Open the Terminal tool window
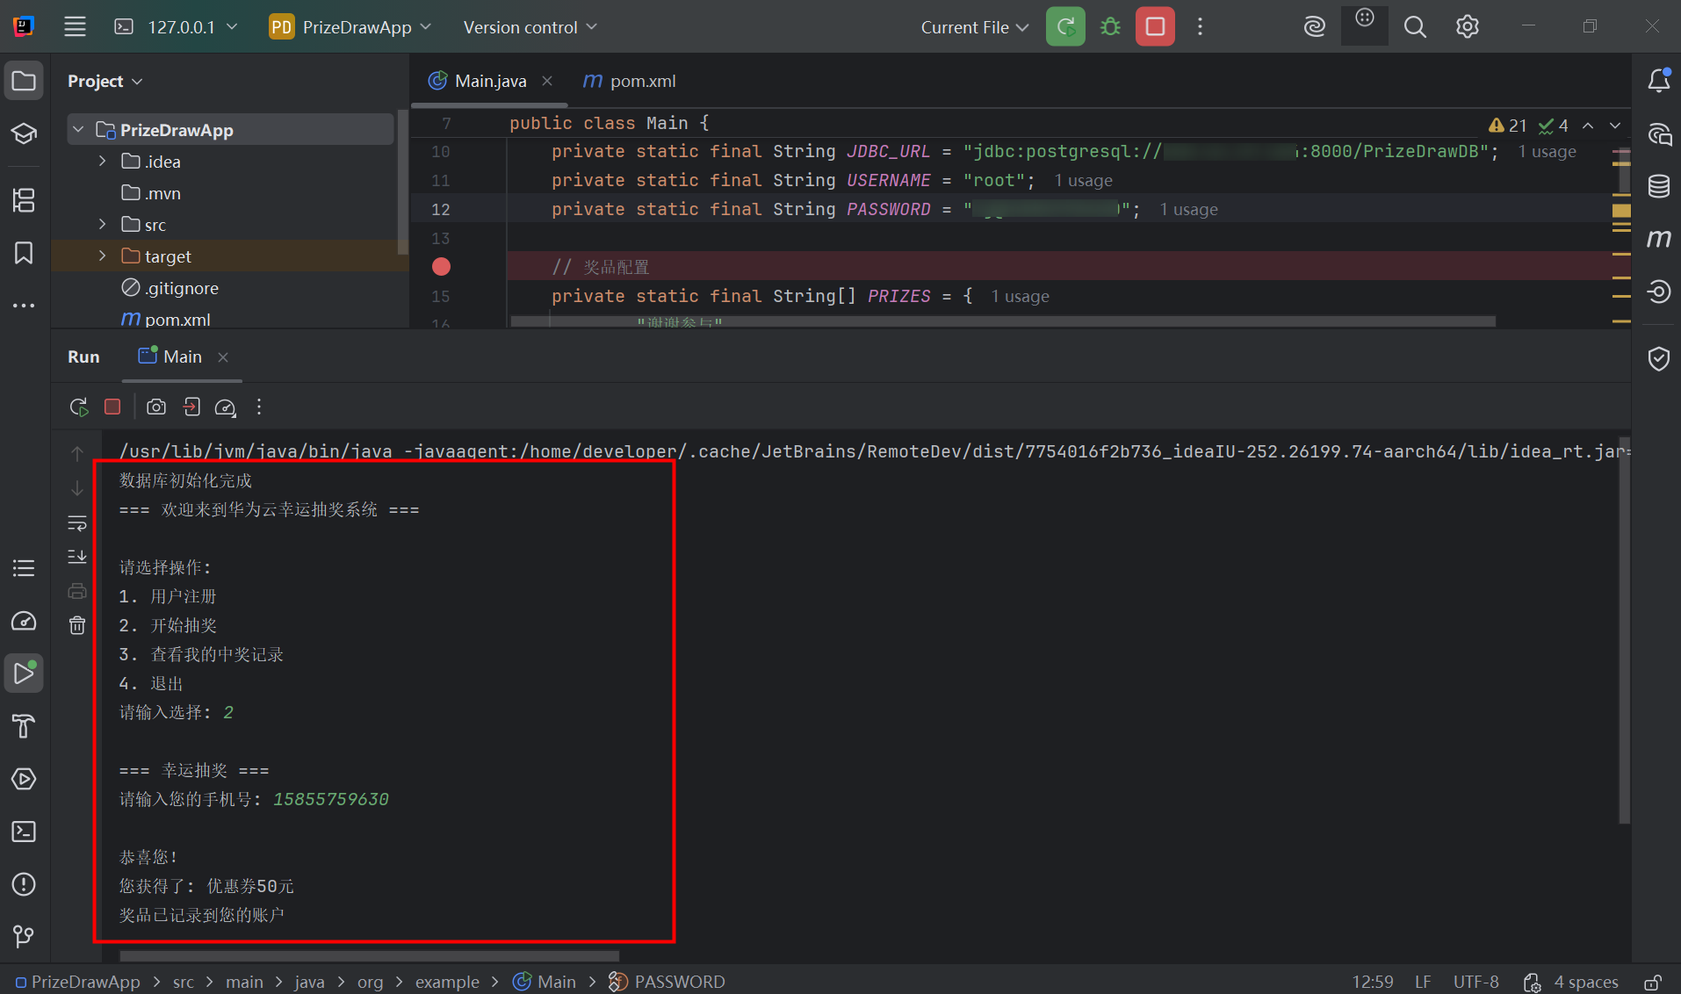1681x994 pixels. click(24, 832)
